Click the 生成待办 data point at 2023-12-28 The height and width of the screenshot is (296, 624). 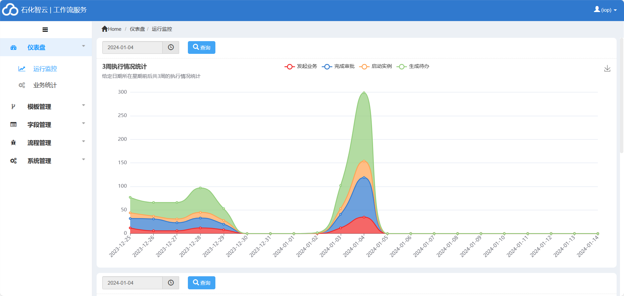point(200,188)
